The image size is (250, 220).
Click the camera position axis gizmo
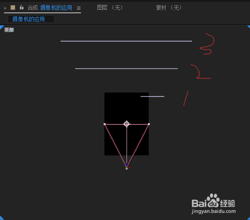tap(127, 167)
